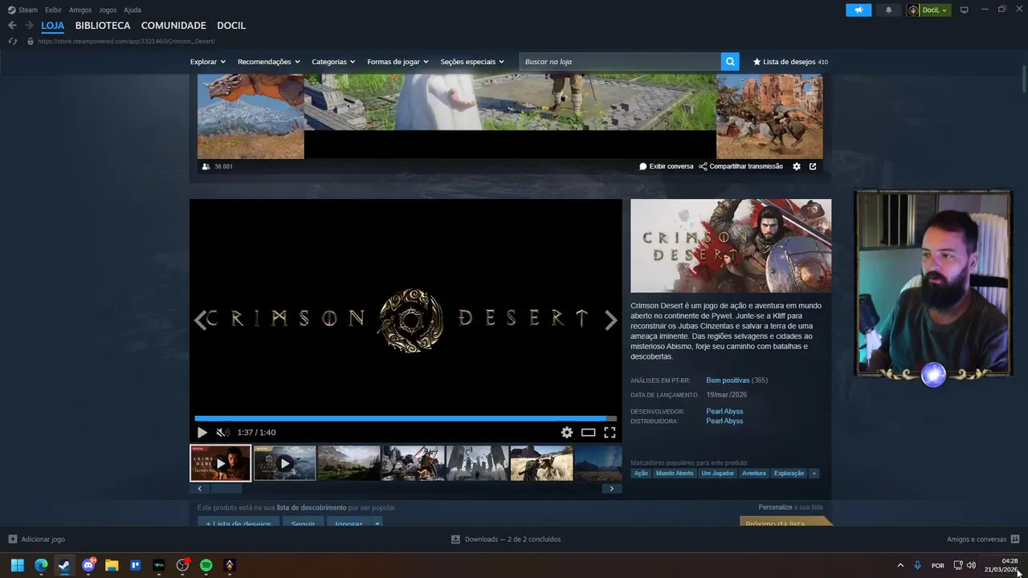The height and width of the screenshot is (578, 1028).
Task: Click the thumbnail strip scrollbar handle
Action: (226, 488)
